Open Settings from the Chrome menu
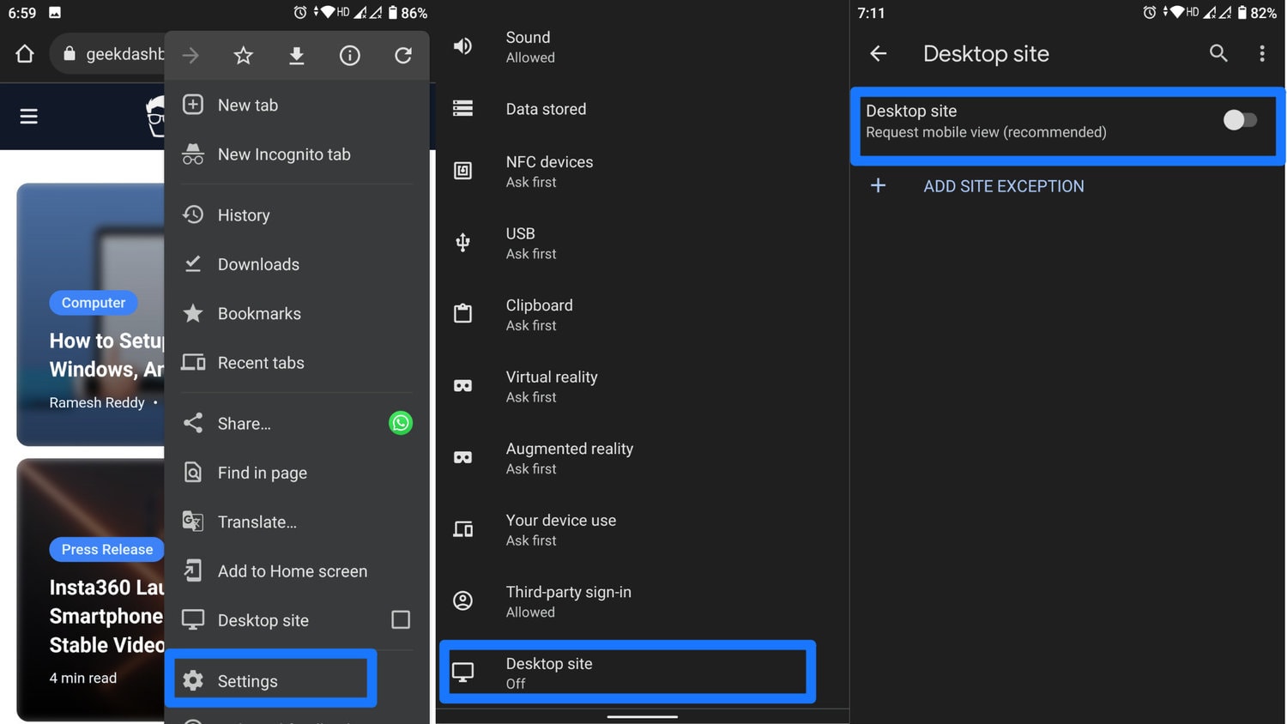This screenshot has height=724, width=1287. coord(271,680)
